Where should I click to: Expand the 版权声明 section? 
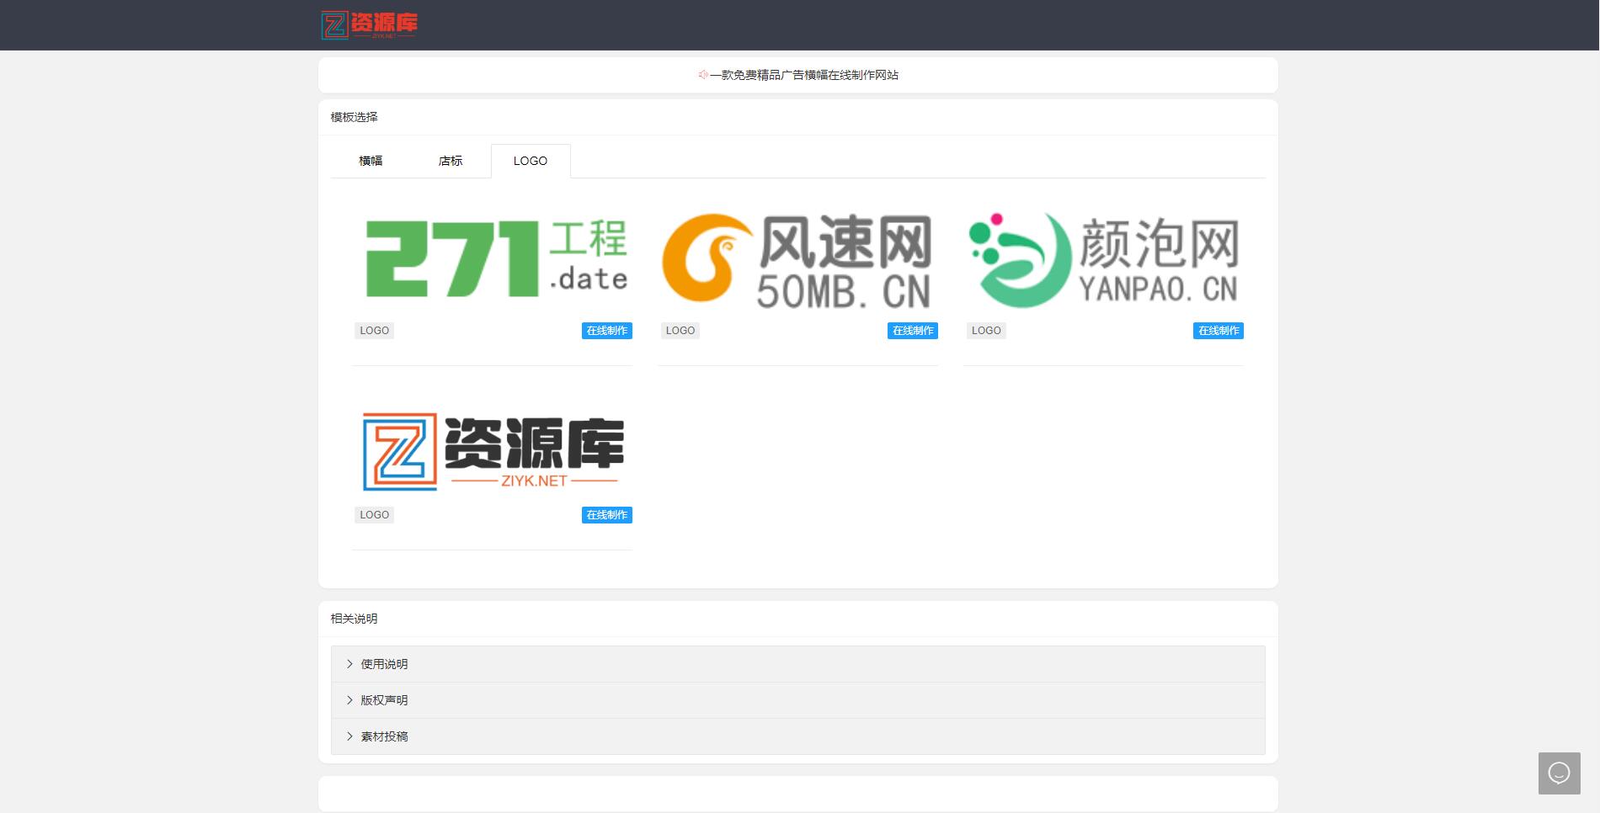coord(798,700)
